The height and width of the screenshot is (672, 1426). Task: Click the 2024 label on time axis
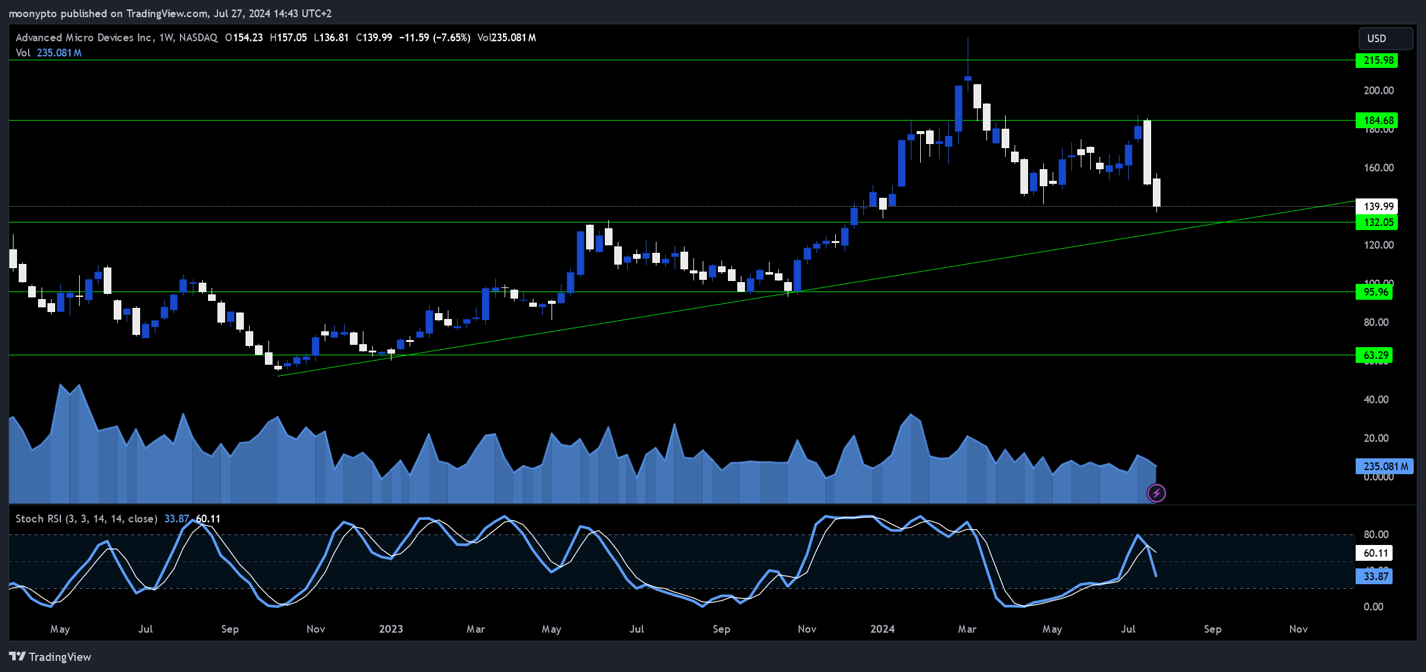[x=882, y=629]
